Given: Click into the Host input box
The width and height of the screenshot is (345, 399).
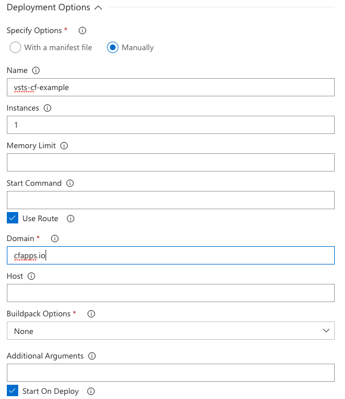Looking at the screenshot, I should point(170,293).
